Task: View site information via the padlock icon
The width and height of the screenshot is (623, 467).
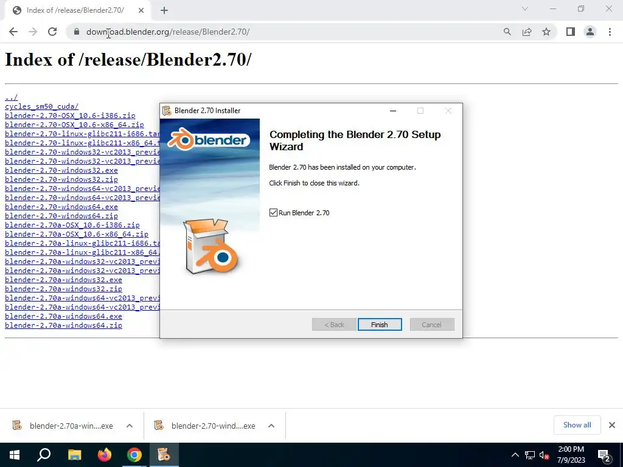Action: (77, 32)
